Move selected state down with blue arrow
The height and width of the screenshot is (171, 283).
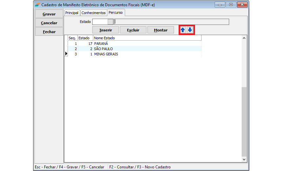(x=190, y=30)
